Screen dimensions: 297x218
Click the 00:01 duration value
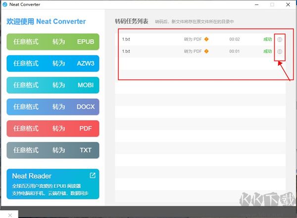(235, 51)
